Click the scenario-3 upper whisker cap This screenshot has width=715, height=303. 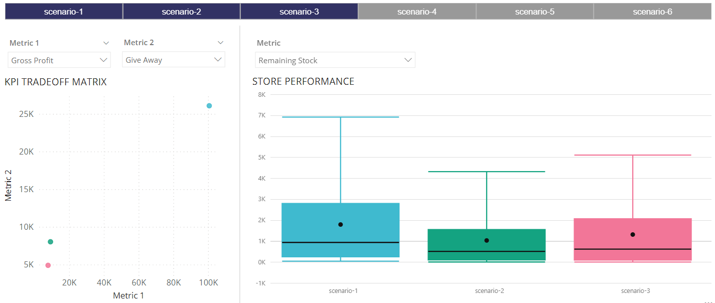tap(633, 155)
